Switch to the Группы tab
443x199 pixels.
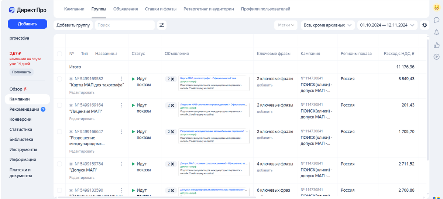point(99,9)
